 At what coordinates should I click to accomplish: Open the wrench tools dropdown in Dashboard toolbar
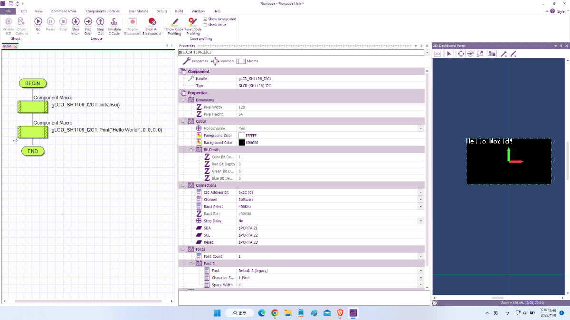pos(504,54)
